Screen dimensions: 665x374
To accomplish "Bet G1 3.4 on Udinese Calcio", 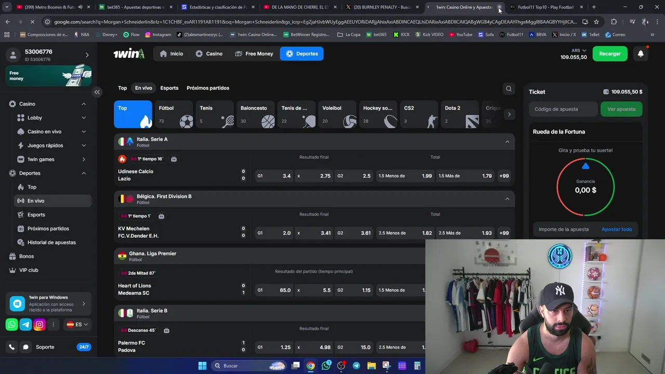I will pos(274,176).
